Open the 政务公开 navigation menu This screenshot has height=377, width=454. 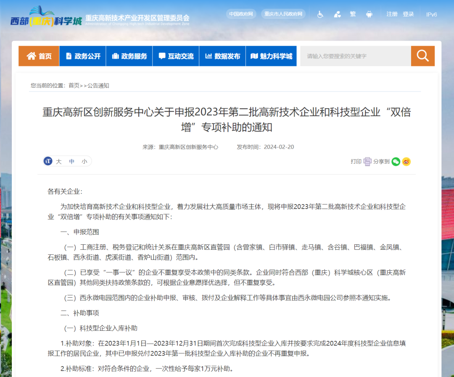point(82,56)
